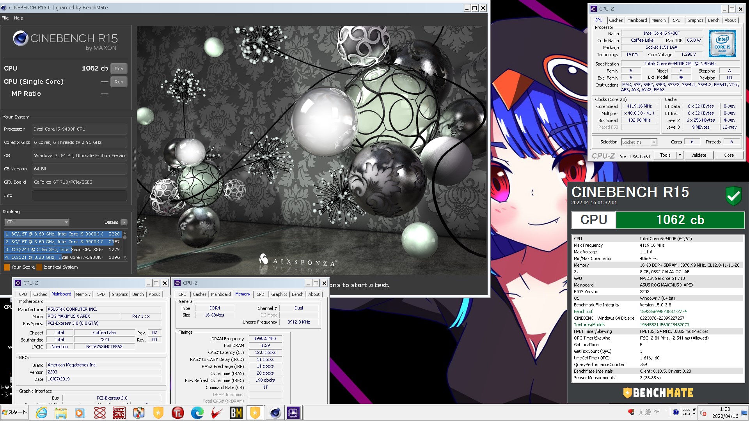Click the brown Identical System legend swatch
Viewport: 749px width, 421px height.
(x=39, y=267)
